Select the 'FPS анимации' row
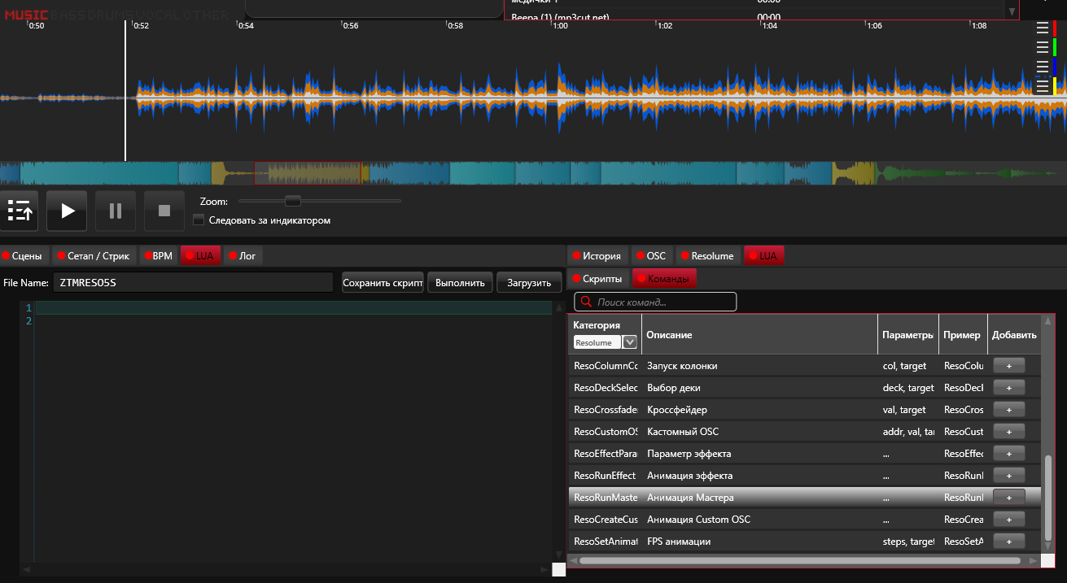Screen dimensions: 1067x583 point(804,542)
